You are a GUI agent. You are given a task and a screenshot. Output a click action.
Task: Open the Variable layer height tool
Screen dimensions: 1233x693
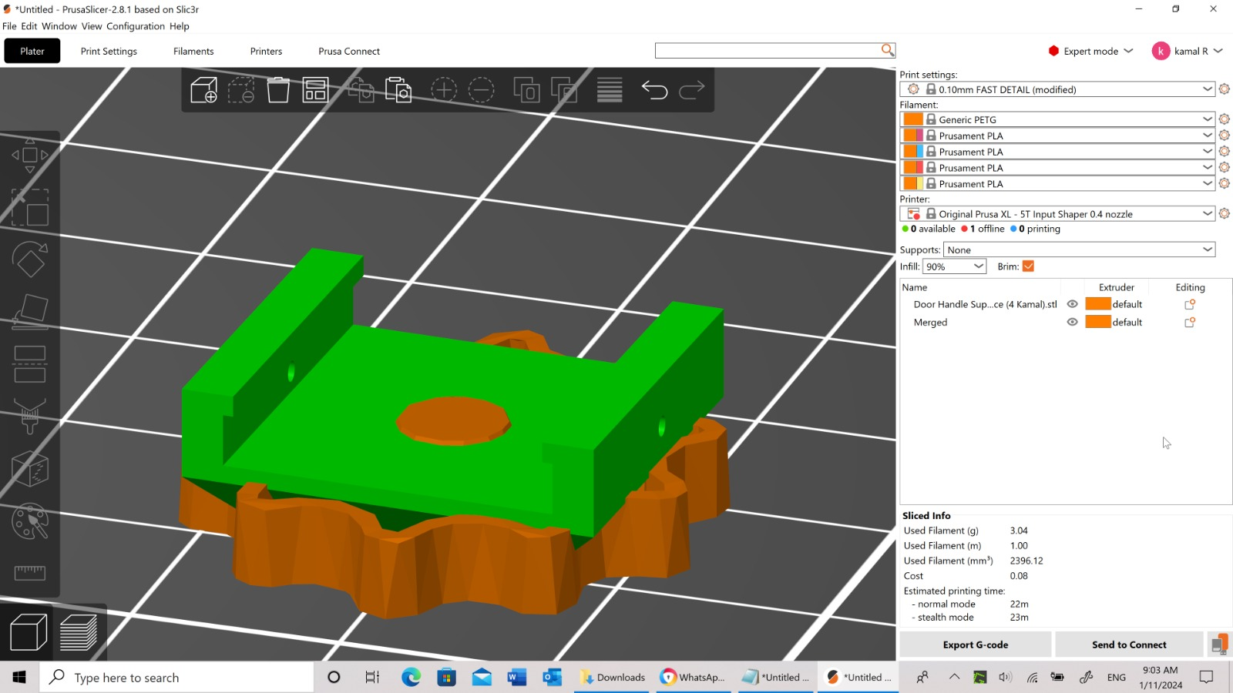(609, 90)
